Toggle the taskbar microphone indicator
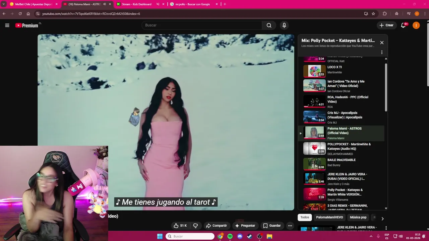Screen dimensions: 429x241 (378, 236)
